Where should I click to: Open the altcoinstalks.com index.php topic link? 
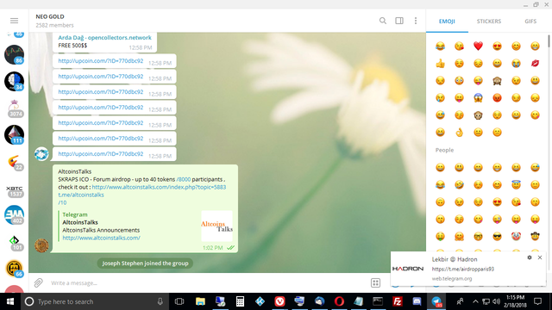coord(159,187)
